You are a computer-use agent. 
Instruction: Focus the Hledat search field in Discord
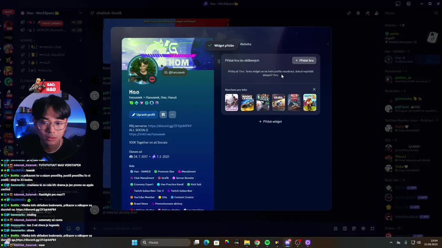coord(412,13)
